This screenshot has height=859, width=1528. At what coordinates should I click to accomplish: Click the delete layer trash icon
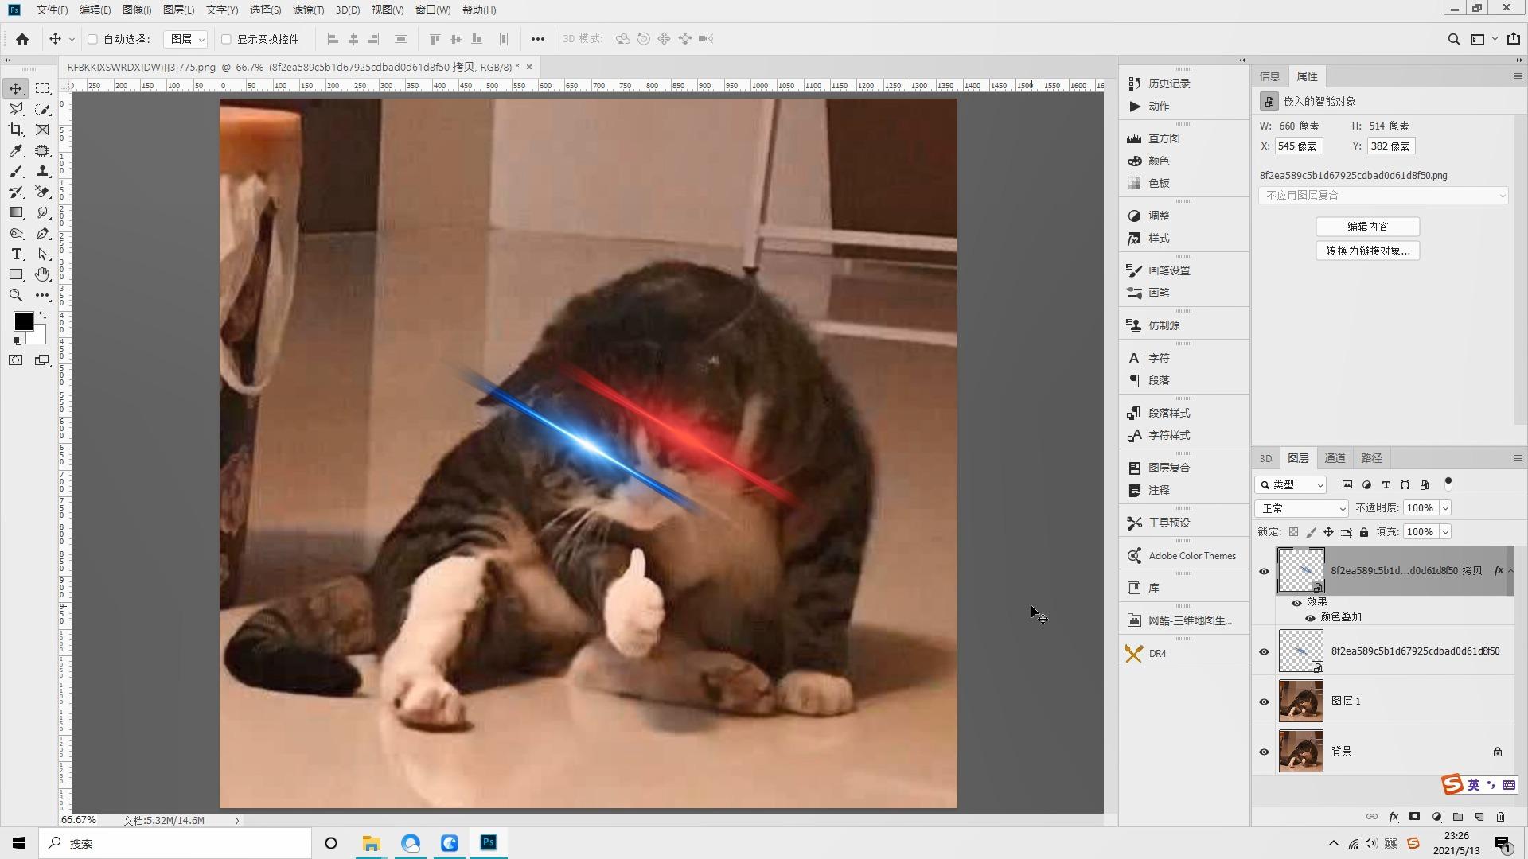(1501, 817)
